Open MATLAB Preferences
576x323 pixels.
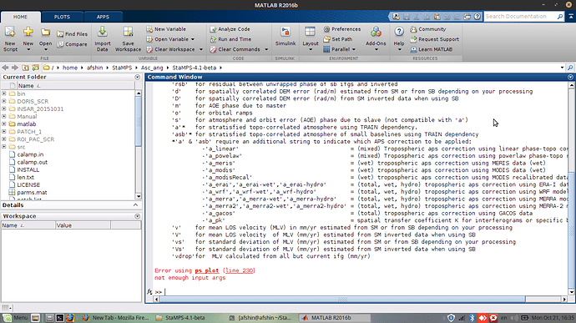click(342, 29)
